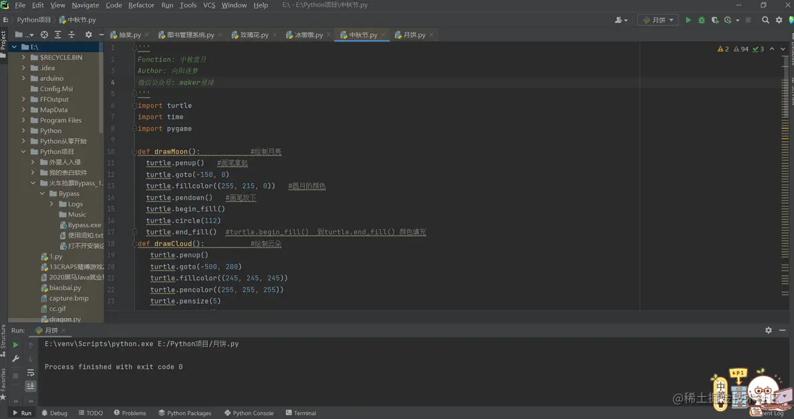Open Search Everywhere magnifier icon
The width and height of the screenshot is (794, 419).
pyautogui.click(x=766, y=20)
